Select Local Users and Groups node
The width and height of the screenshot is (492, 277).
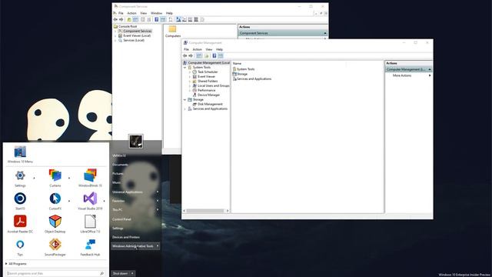(x=214, y=85)
